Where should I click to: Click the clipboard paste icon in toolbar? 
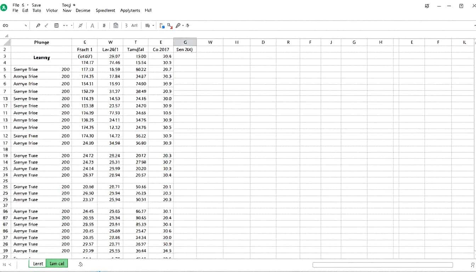coord(116,25)
